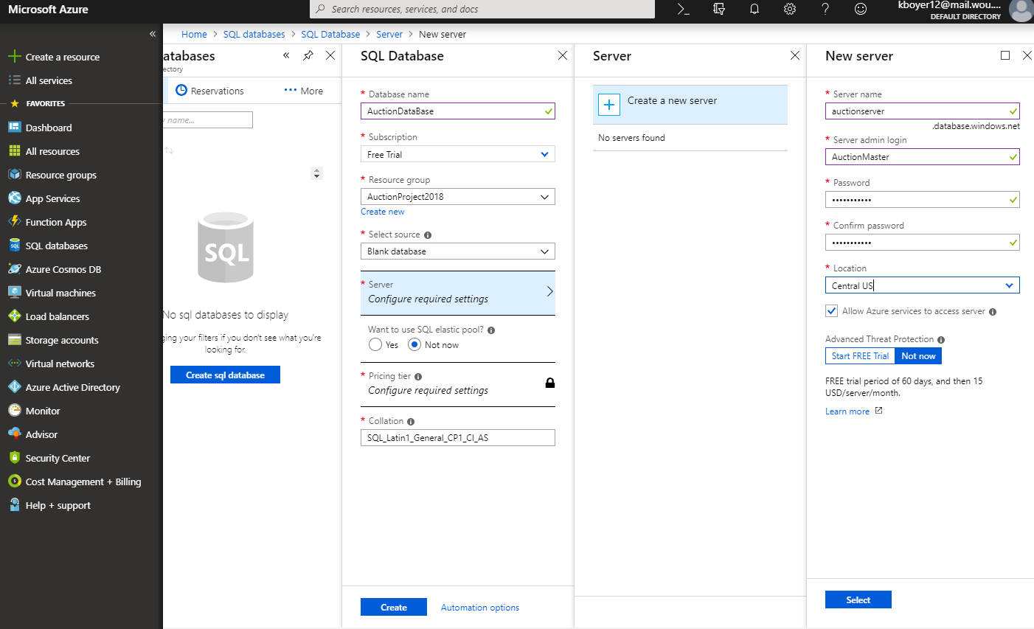Click the All resources grid icon

click(x=14, y=150)
